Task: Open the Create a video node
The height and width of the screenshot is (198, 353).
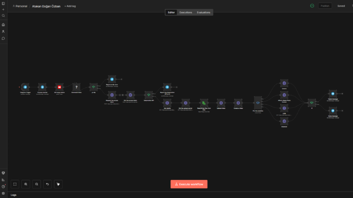Action: (238, 103)
